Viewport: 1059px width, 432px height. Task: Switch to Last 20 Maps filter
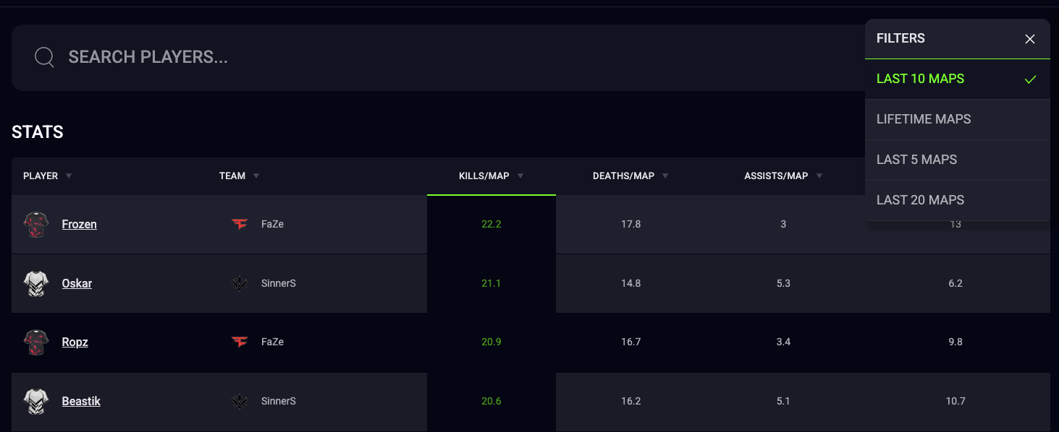(920, 200)
